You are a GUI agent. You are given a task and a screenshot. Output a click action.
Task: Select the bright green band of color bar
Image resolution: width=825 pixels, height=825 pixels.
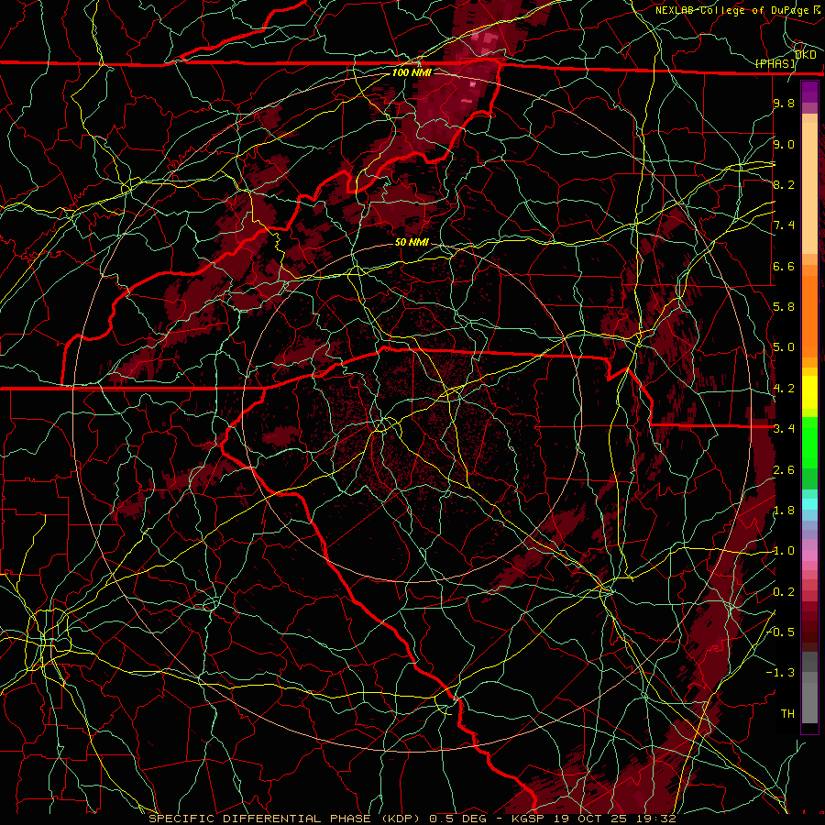(x=809, y=443)
